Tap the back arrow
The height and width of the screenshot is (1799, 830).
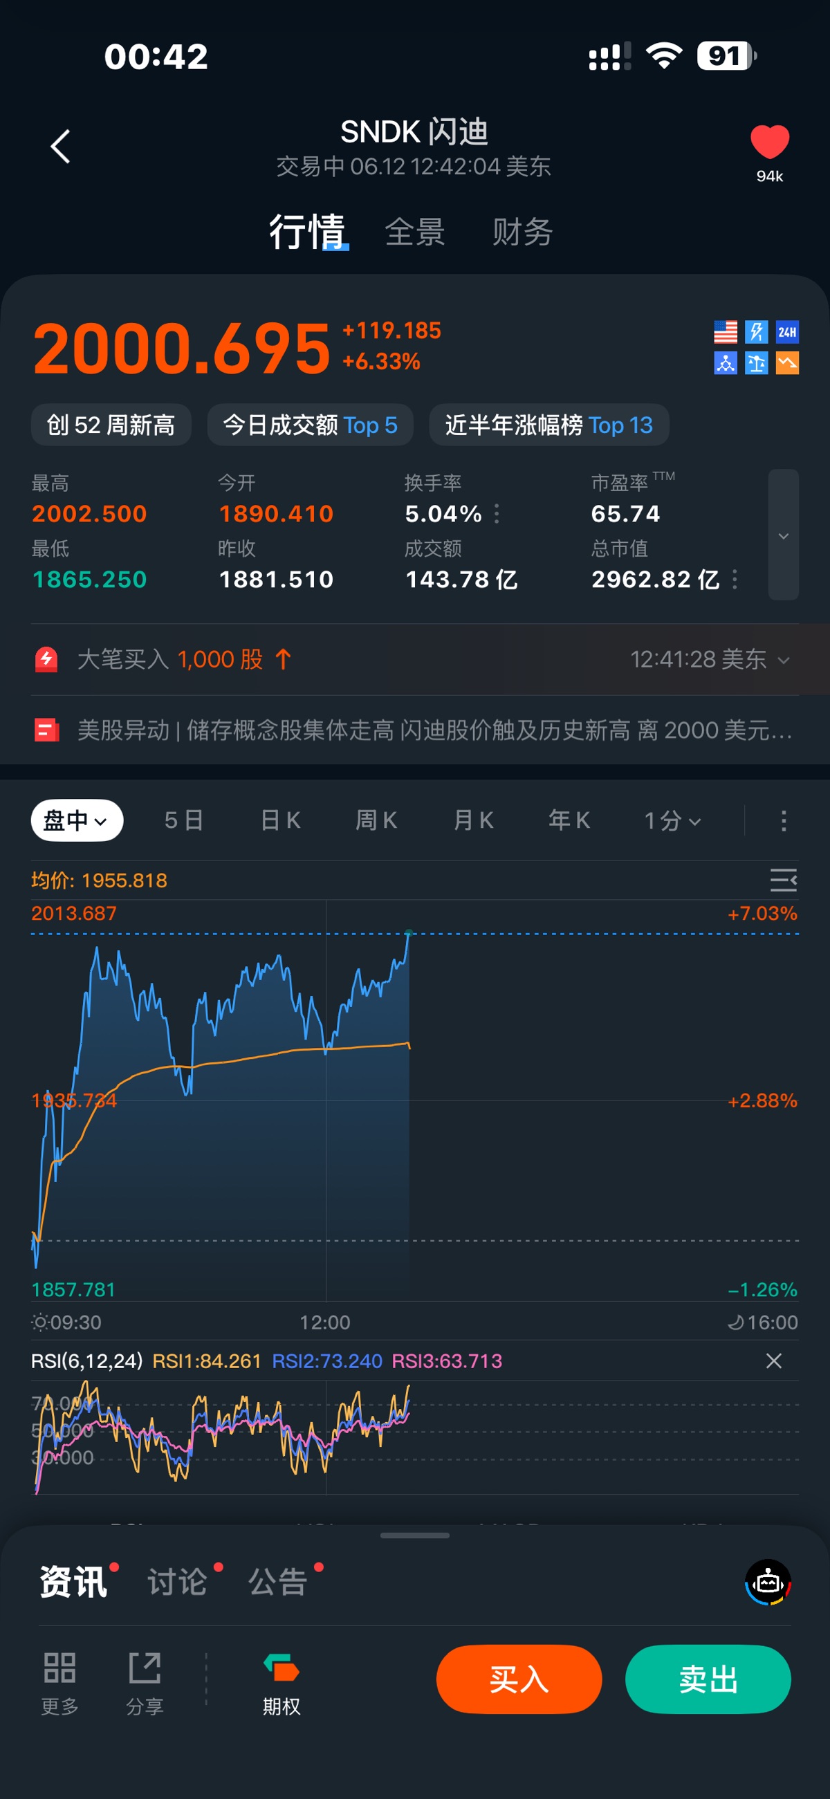pyautogui.click(x=61, y=147)
